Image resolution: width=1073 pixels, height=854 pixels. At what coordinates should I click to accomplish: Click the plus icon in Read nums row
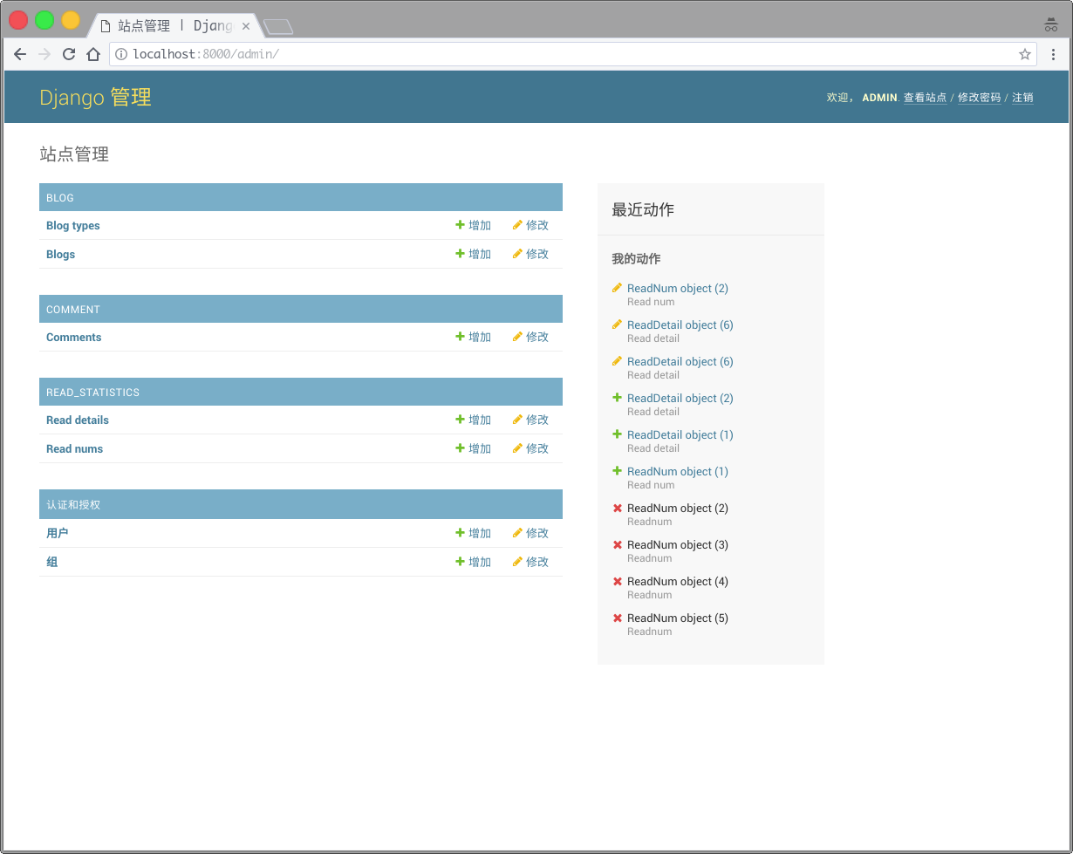[x=460, y=448]
